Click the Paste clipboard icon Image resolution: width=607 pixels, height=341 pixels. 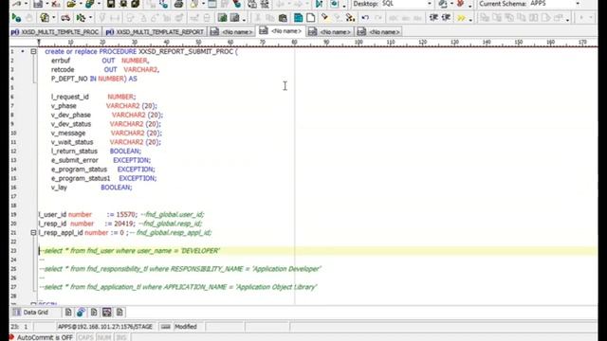coord(283,18)
